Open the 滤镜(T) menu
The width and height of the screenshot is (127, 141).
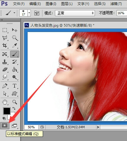(x=116, y=4)
